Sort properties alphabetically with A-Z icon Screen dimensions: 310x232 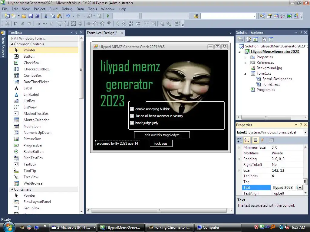[247, 140]
